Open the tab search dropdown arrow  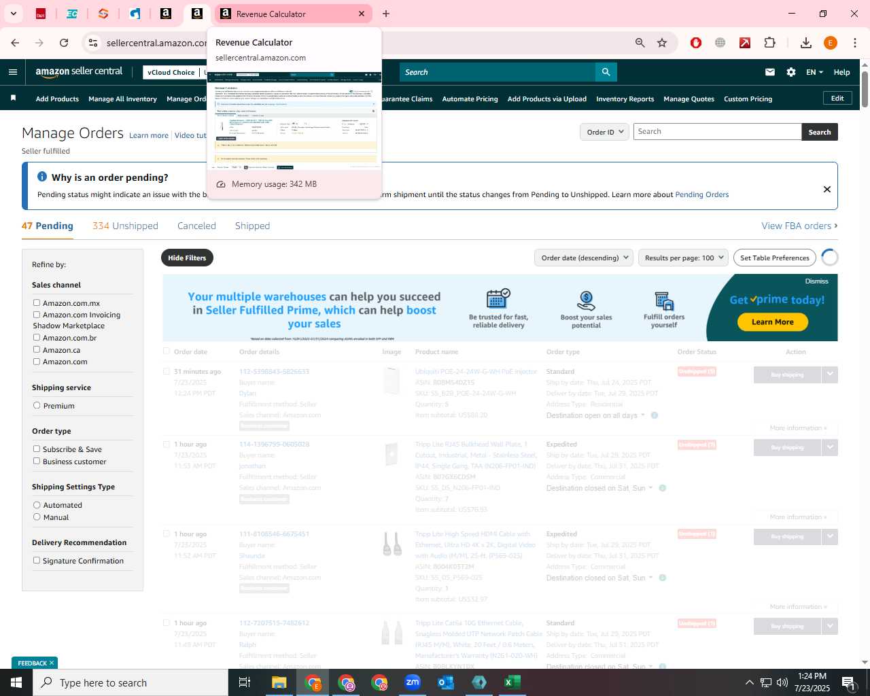(x=13, y=14)
